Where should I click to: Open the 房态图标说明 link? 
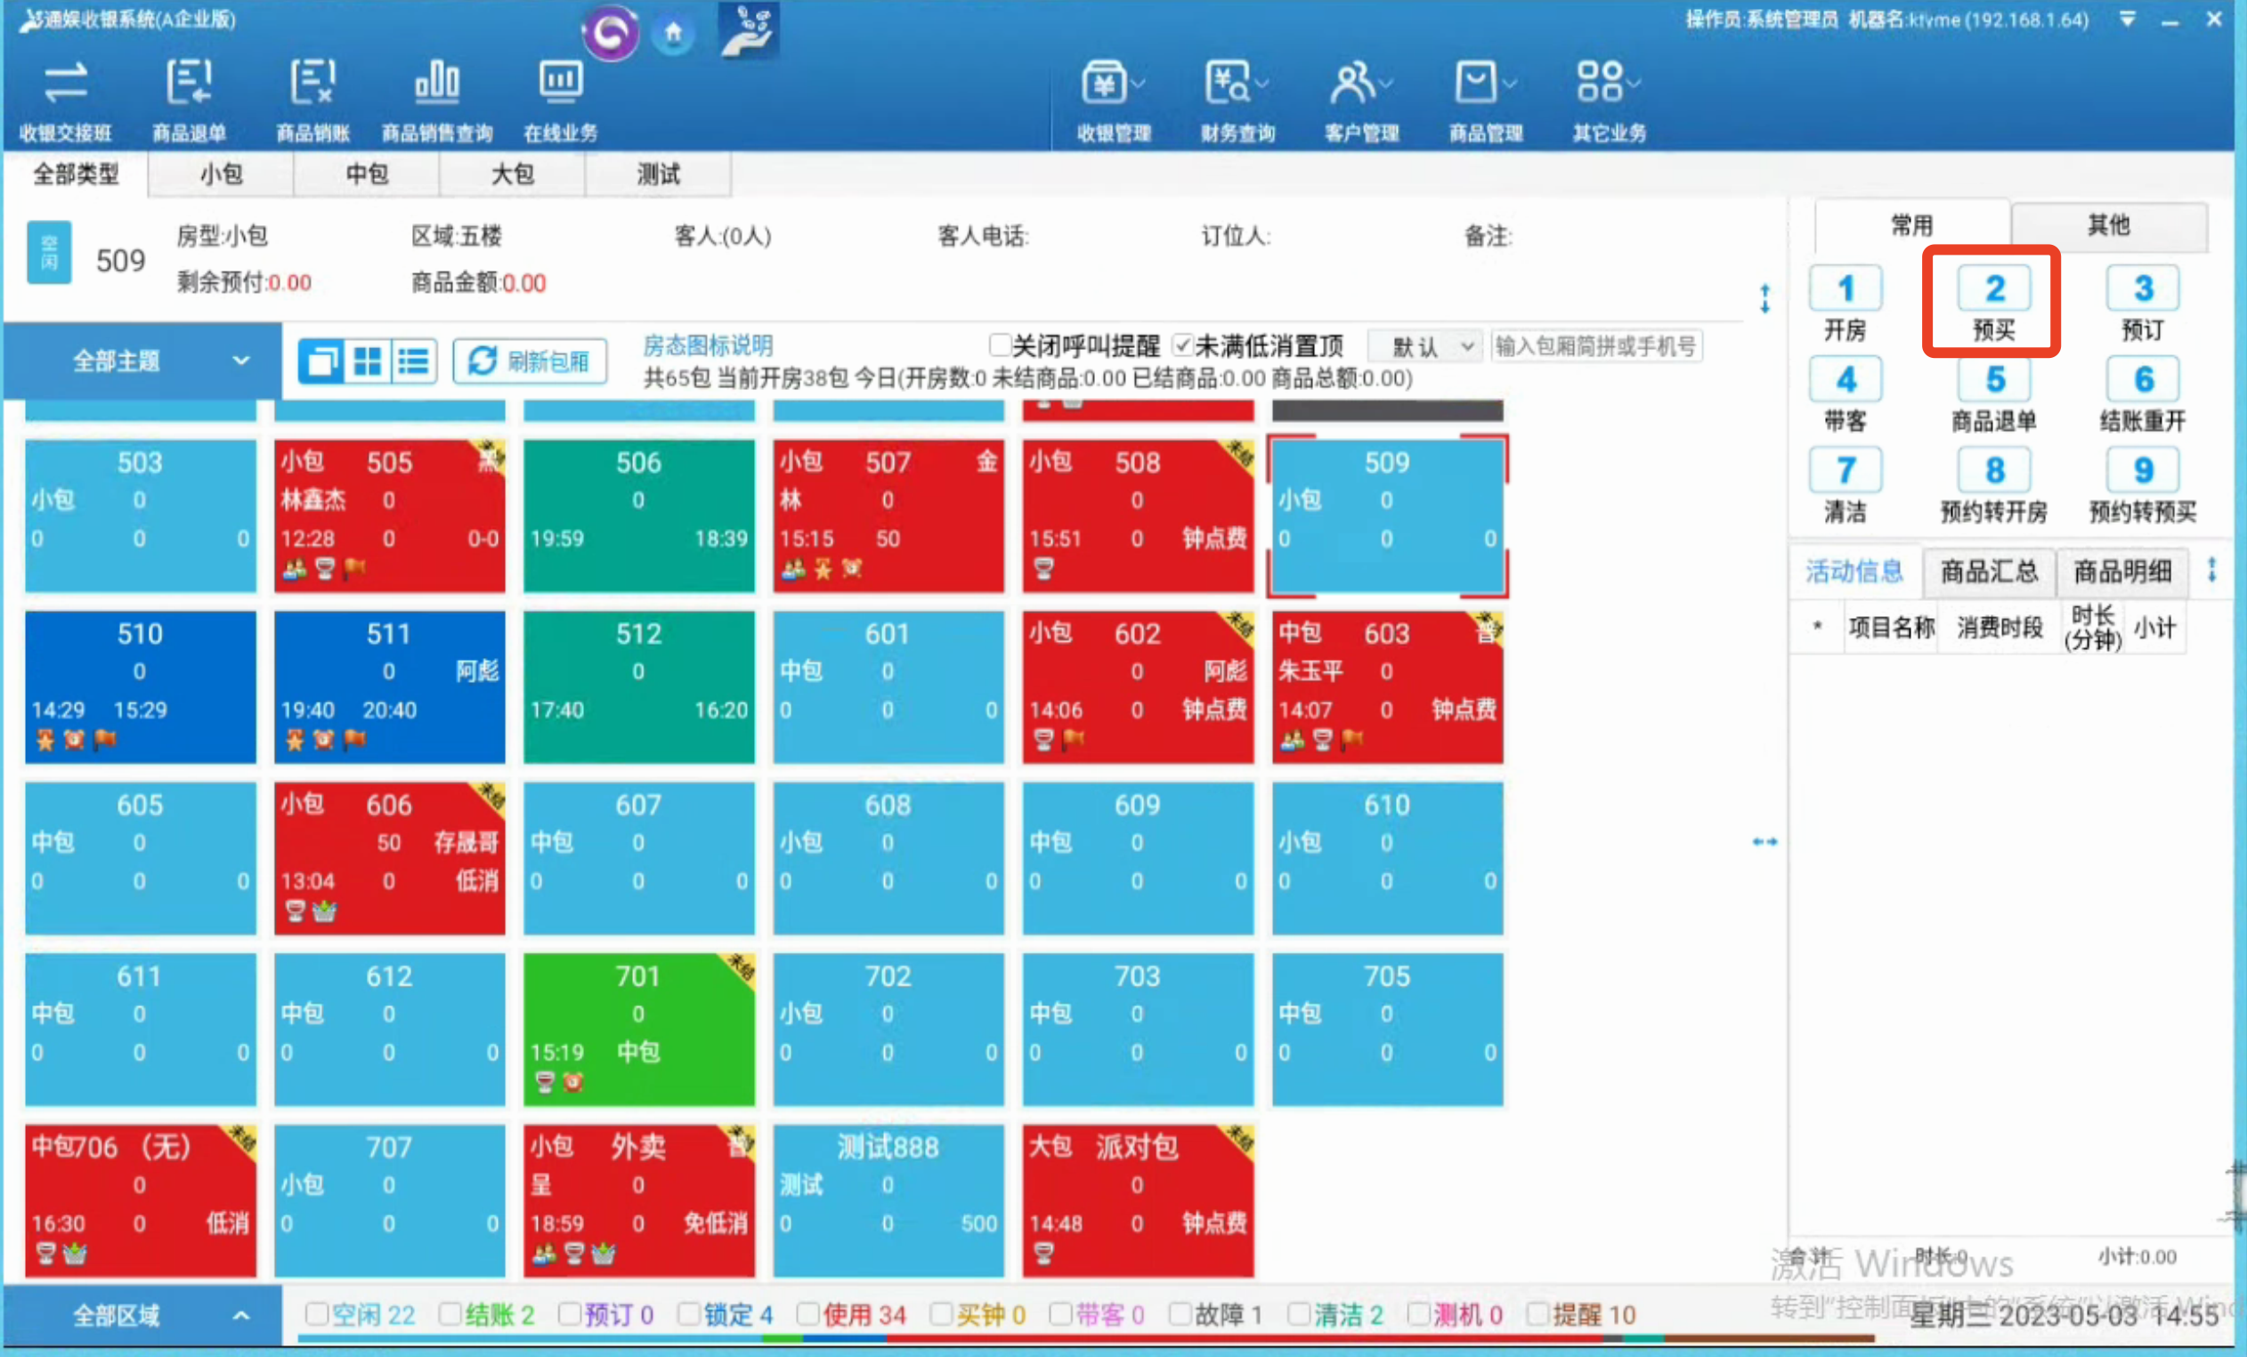[x=708, y=345]
